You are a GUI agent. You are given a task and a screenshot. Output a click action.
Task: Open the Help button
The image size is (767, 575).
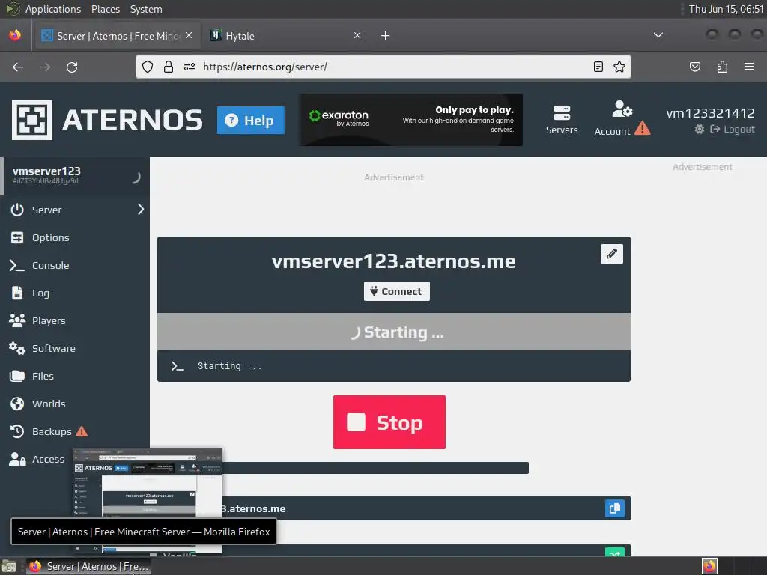pyautogui.click(x=251, y=121)
